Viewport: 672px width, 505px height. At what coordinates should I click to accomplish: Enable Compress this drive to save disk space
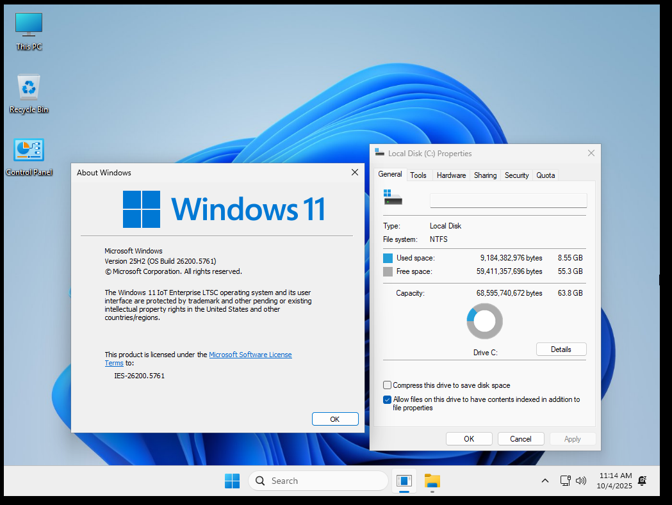pos(387,385)
